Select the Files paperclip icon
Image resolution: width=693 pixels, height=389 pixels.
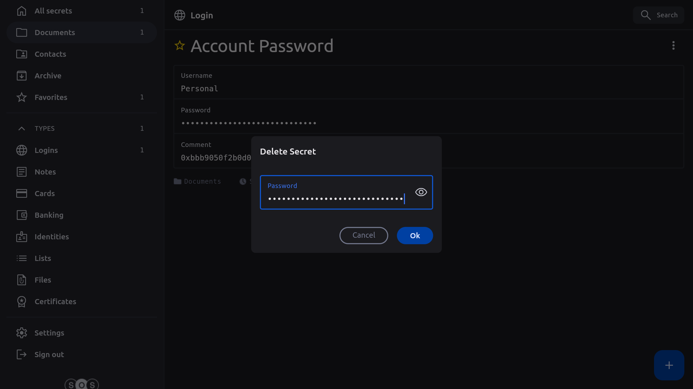tap(22, 280)
